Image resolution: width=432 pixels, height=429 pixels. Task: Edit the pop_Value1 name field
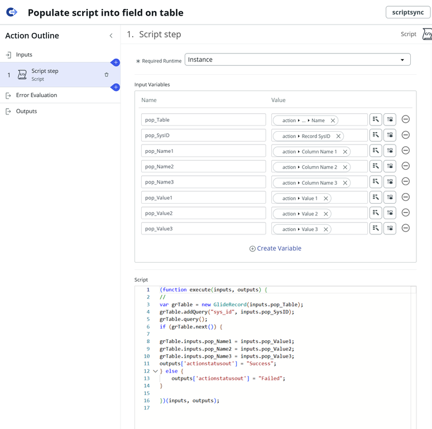tap(204, 197)
